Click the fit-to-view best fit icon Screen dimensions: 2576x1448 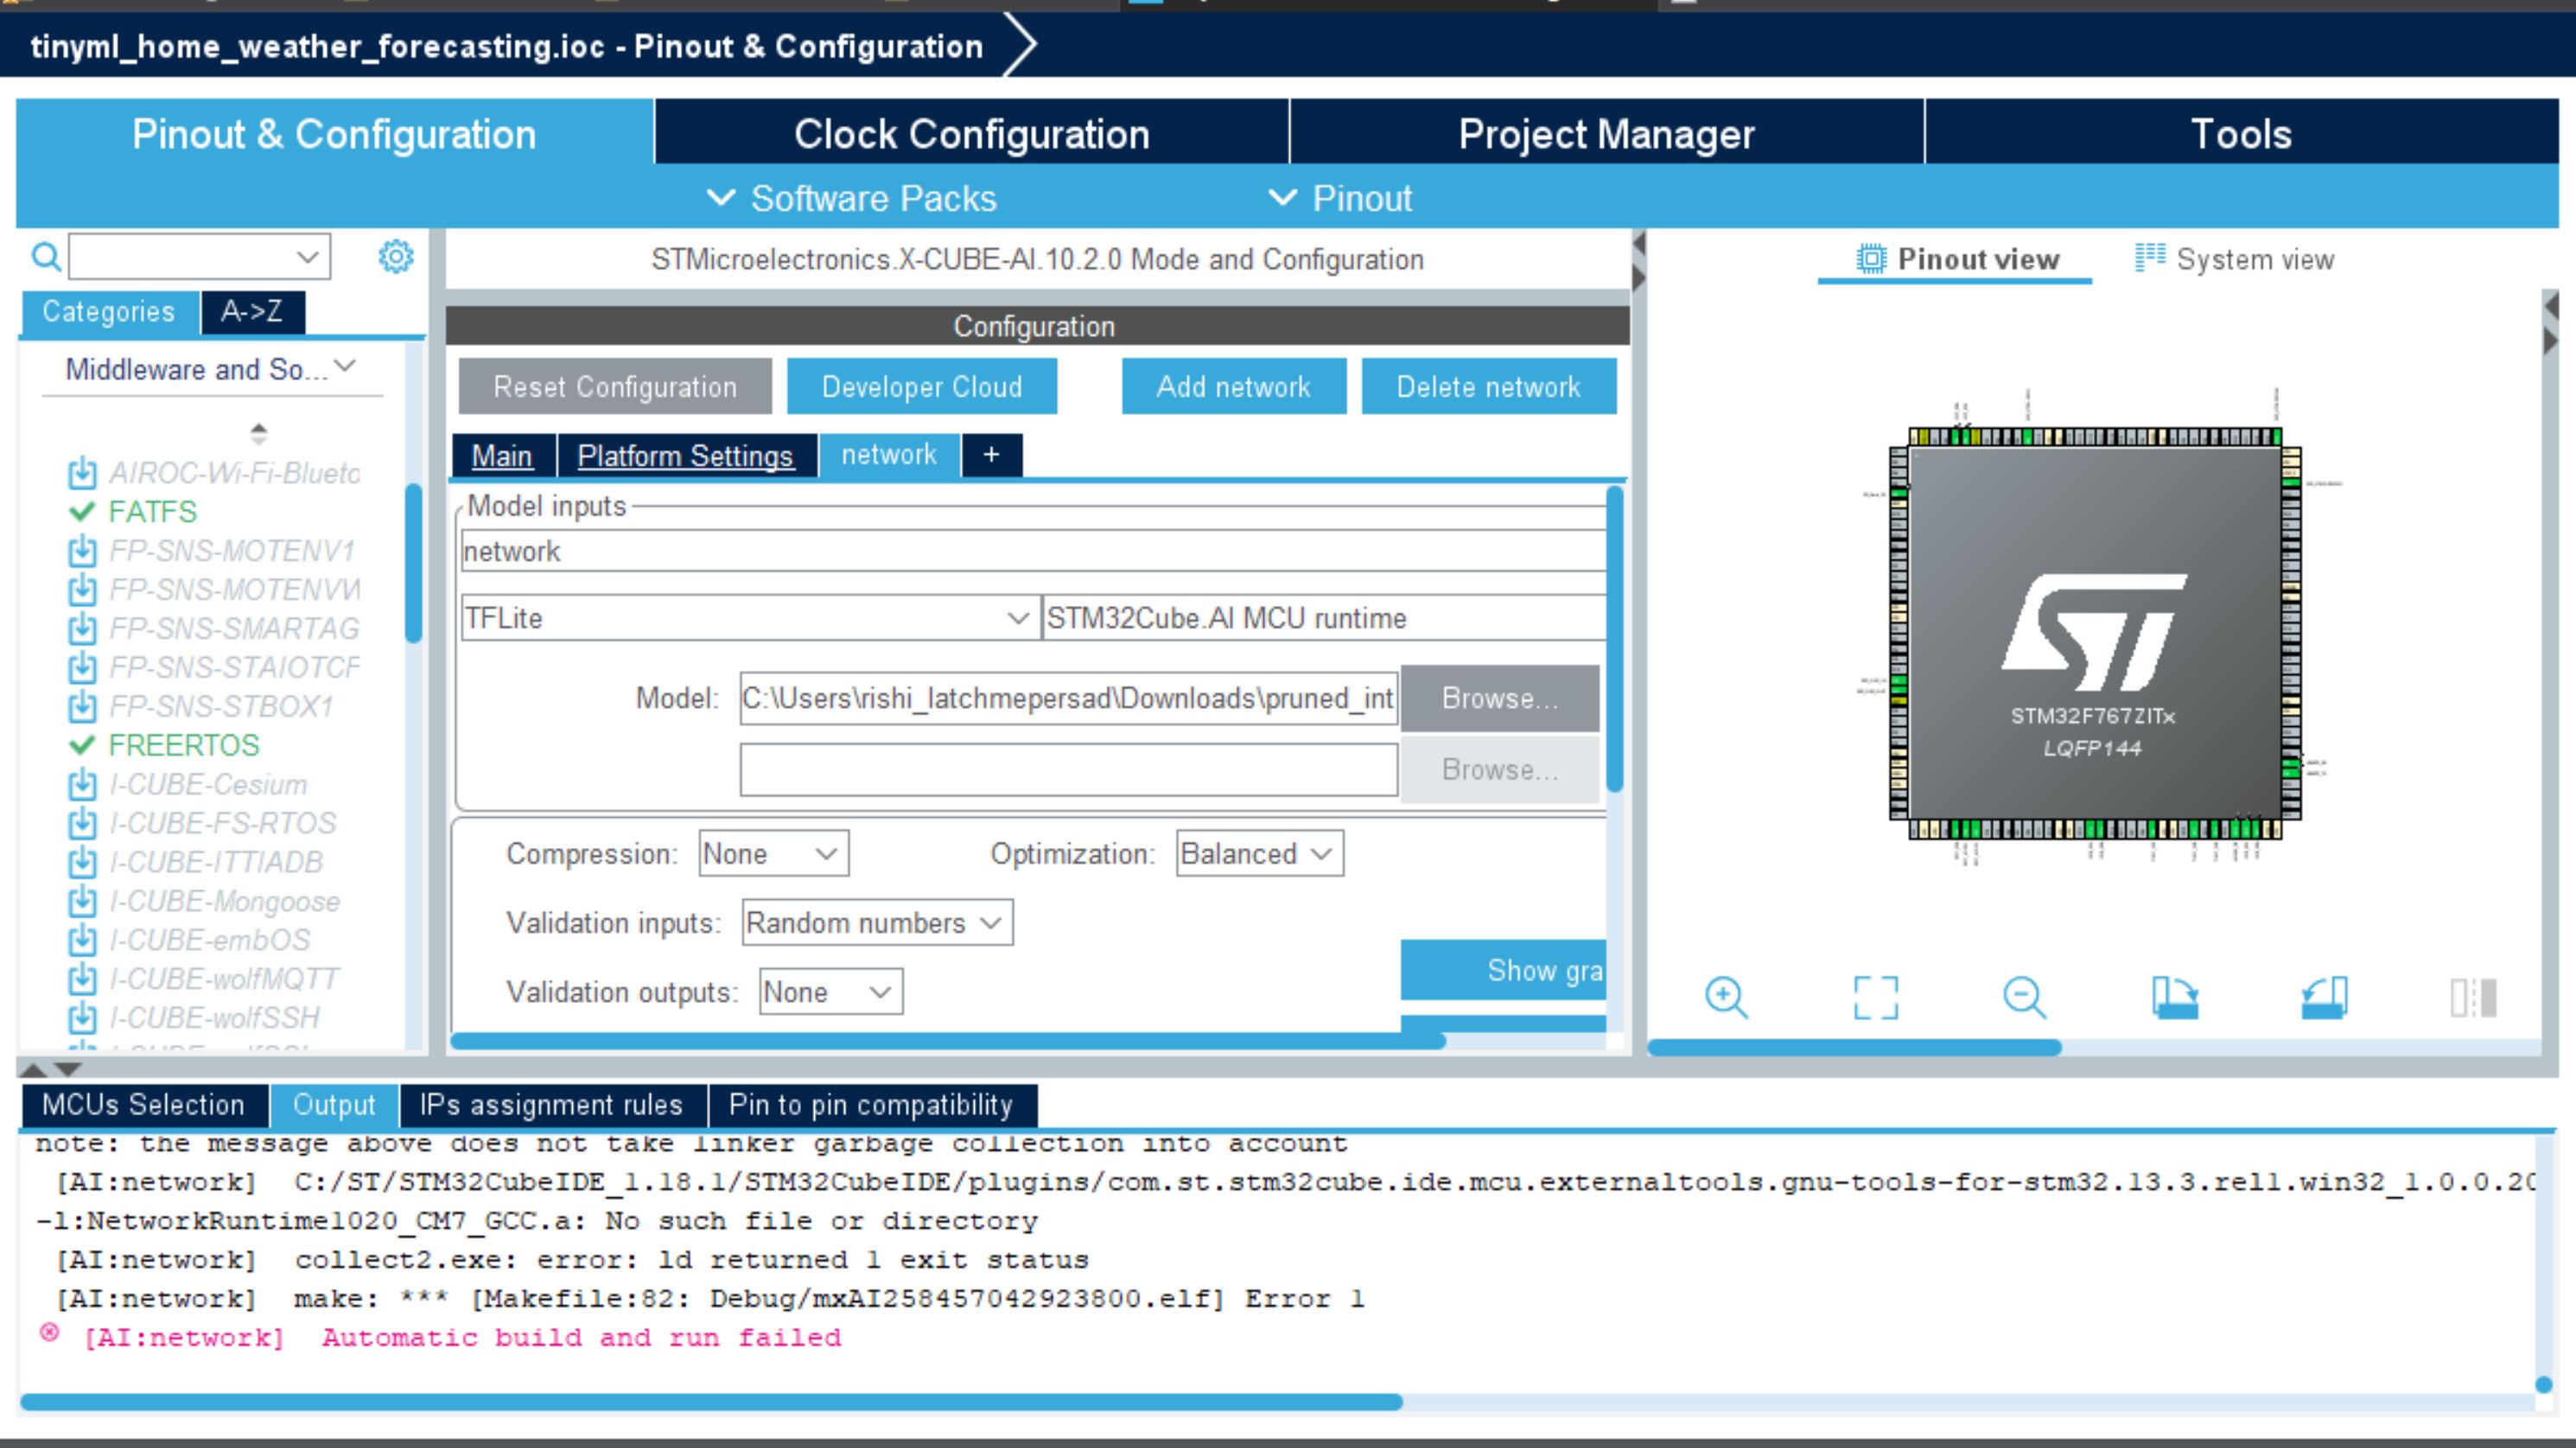point(1875,998)
